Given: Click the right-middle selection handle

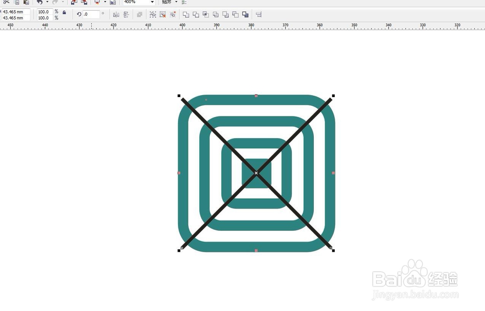Looking at the screenshot, I should (333, 173).
